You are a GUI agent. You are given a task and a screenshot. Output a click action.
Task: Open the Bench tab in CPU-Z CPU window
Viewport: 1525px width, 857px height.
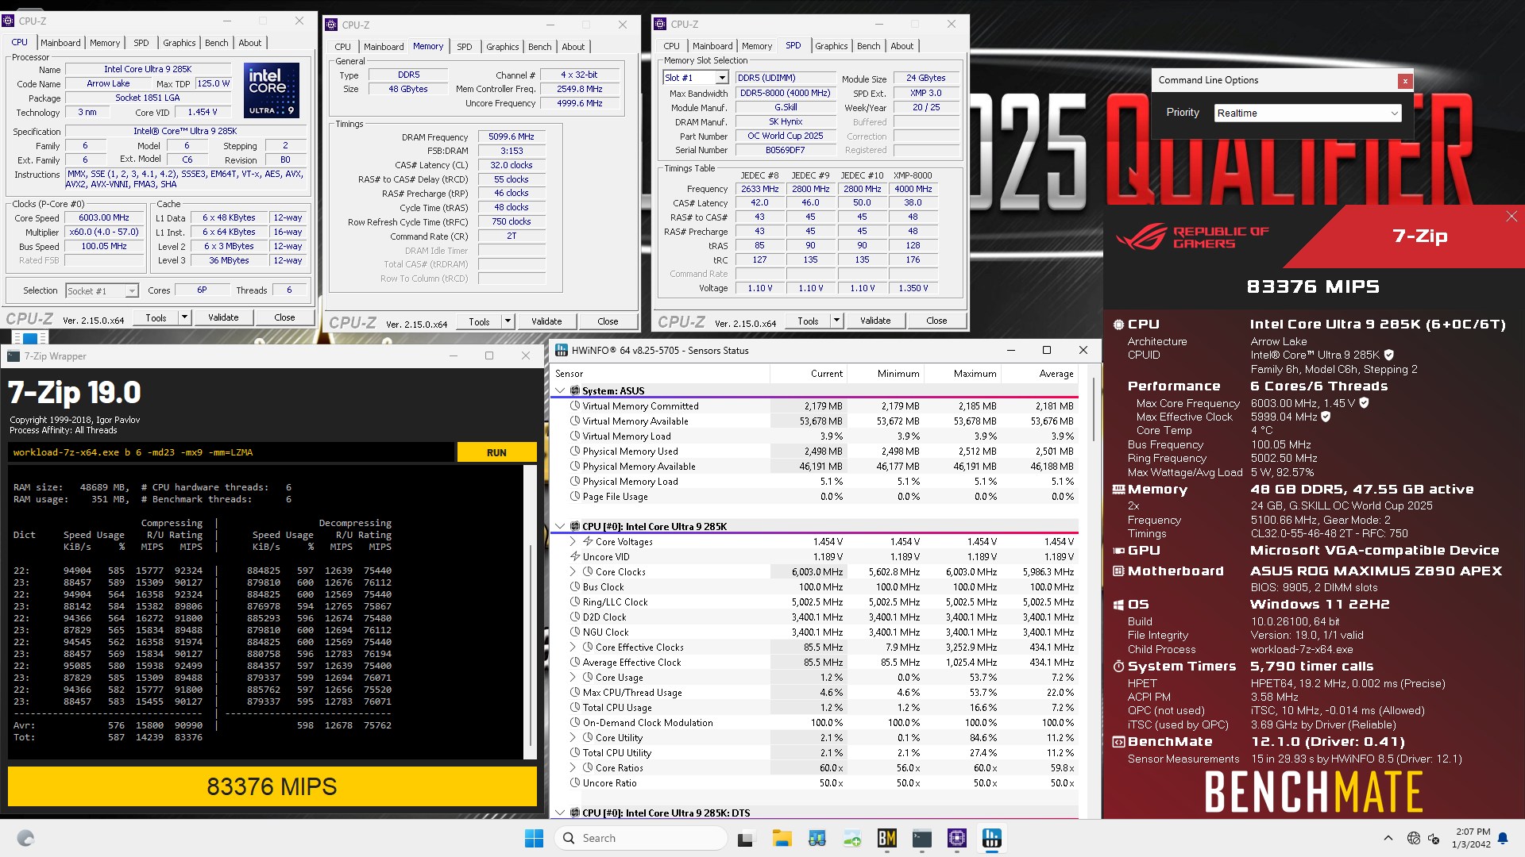pyautogui.click(x=217, y=43)
